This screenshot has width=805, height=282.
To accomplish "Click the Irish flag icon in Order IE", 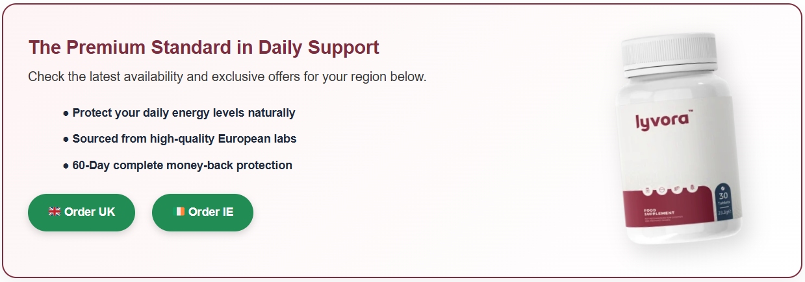I will 180,212.
